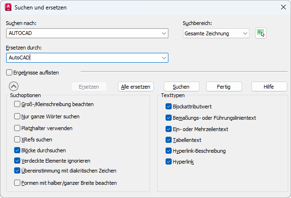Uncheck 'Hyperlink-Beschreibung' text type
The width and height of the screenshot is (291, 198).
(169, 151)
